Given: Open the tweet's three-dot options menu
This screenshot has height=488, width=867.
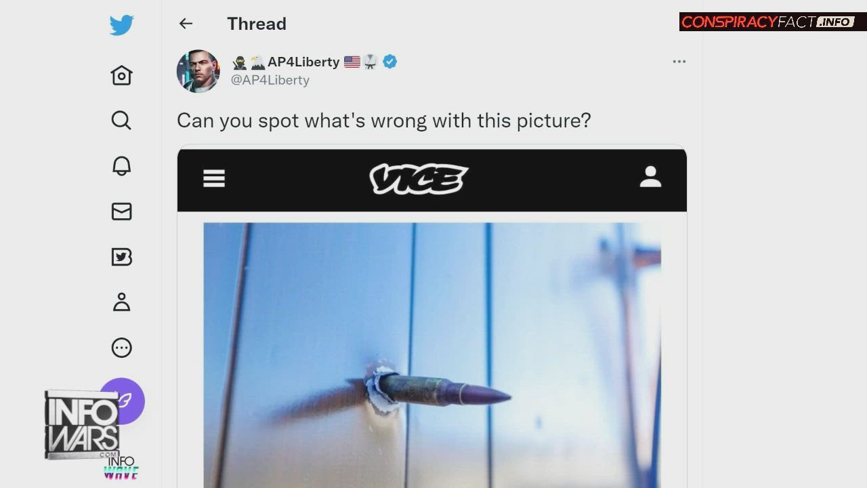Looking at the screenshot, I should point(679,62).
